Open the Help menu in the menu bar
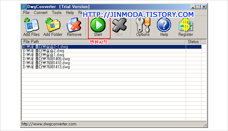This screenshot has width=228, height=131. pos(70,13)
